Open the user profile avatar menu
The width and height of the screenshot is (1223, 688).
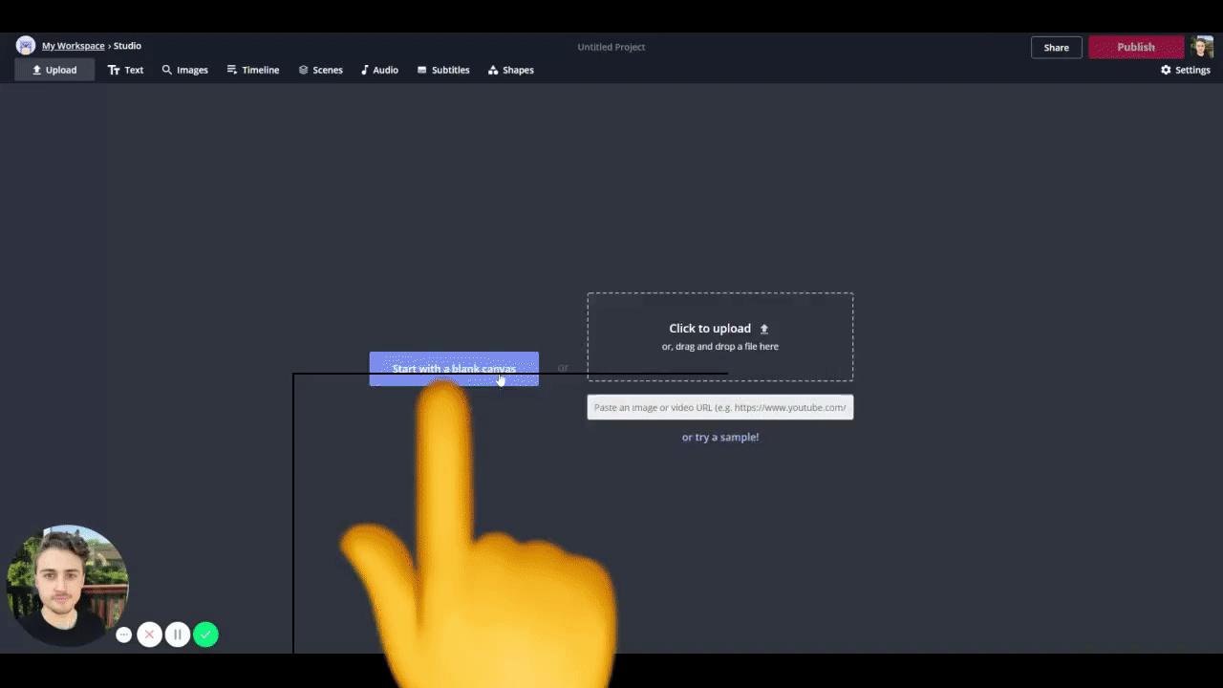pyautogui.click(x=1202, y=47)
